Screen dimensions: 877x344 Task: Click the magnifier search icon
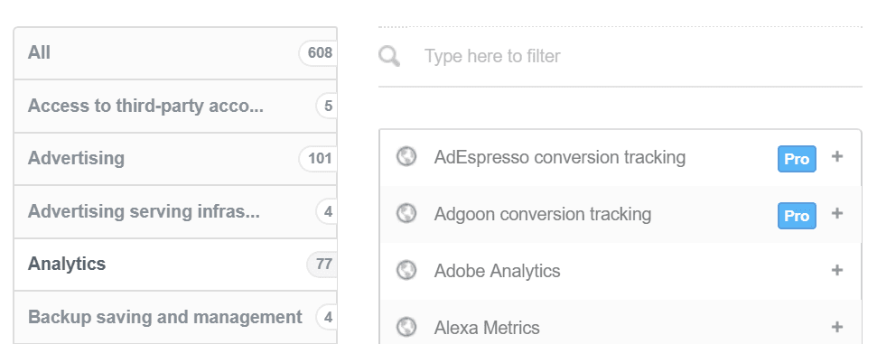[389, 57]
